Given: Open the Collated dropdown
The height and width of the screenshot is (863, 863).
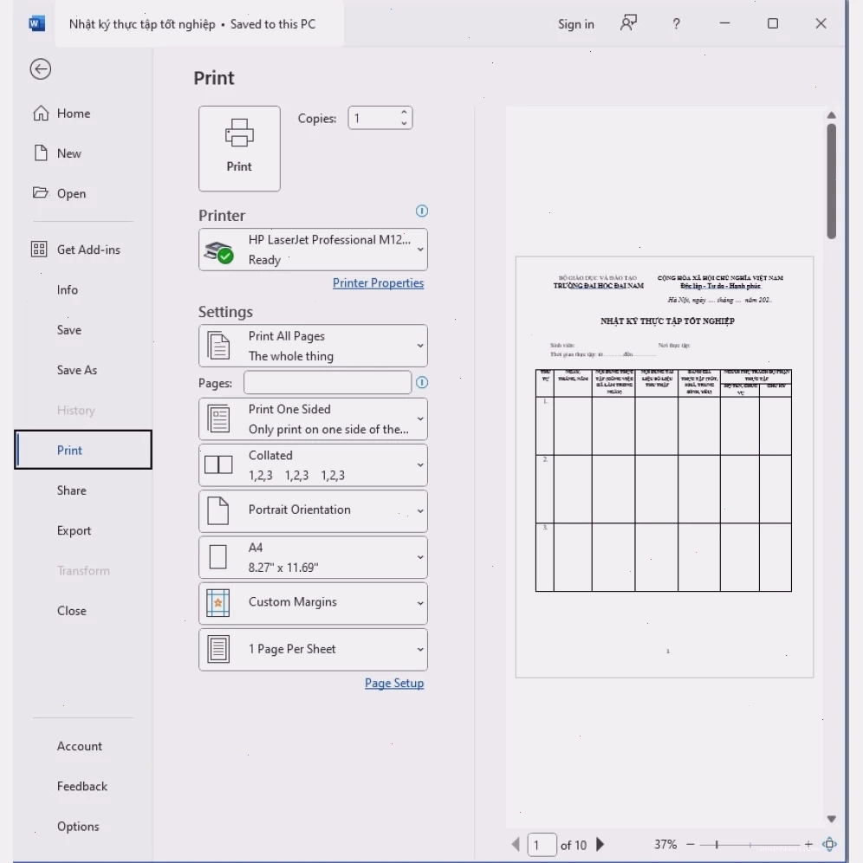Looking at the screenshot, I should [313, 465].
